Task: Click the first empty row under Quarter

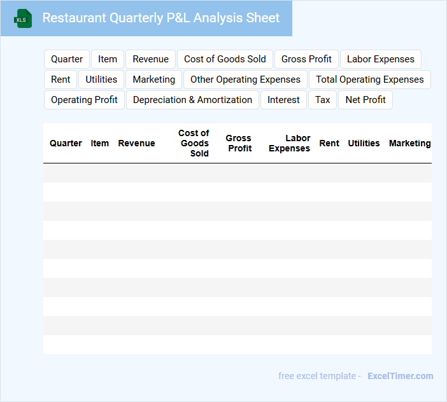Action: pos(66,173)
